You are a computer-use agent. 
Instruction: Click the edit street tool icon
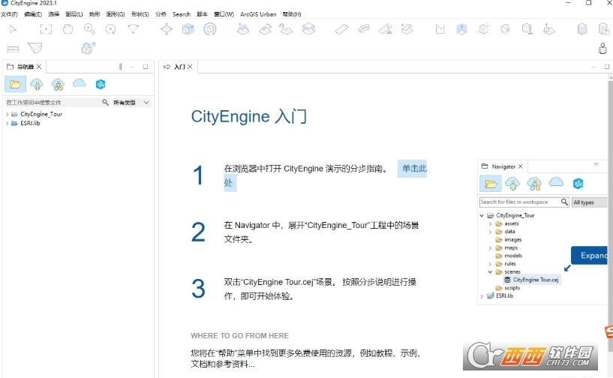point(385,29)
